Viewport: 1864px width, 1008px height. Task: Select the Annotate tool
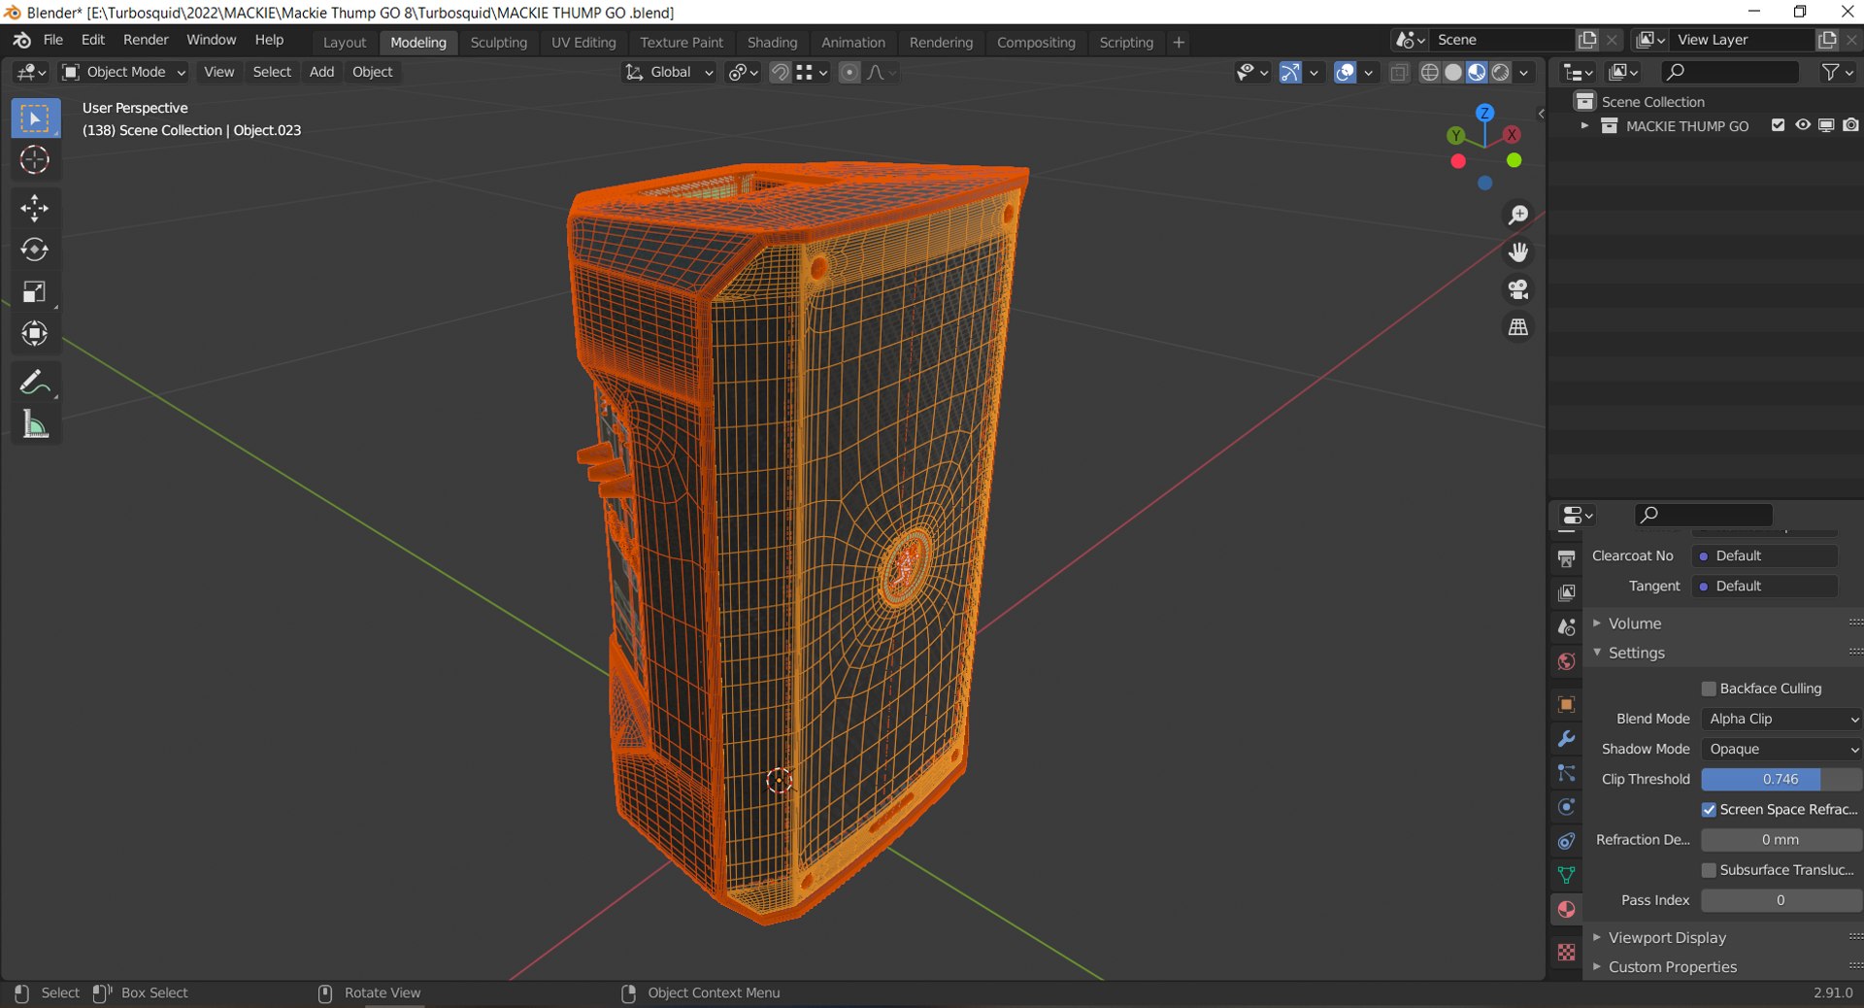[x=35, y=382]
